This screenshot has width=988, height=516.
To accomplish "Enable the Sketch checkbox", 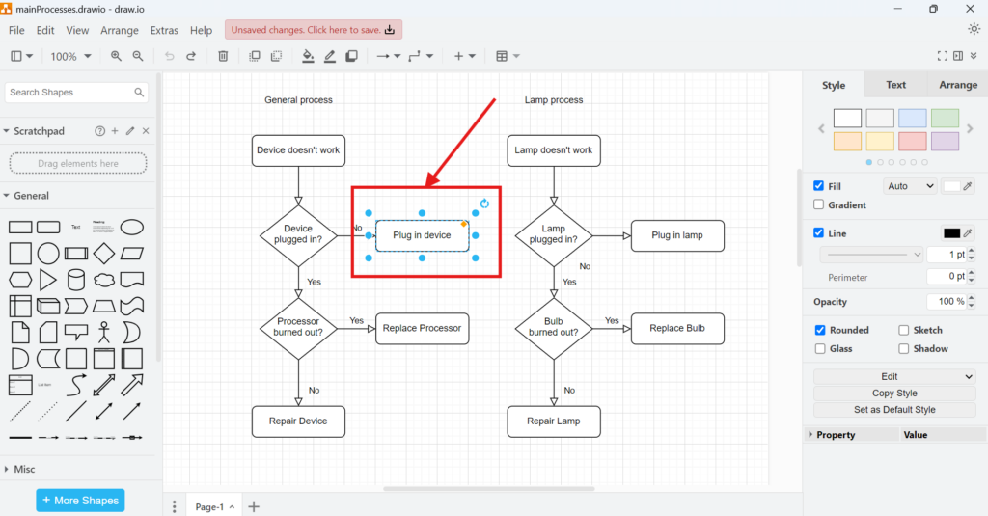I will [904, 330].
